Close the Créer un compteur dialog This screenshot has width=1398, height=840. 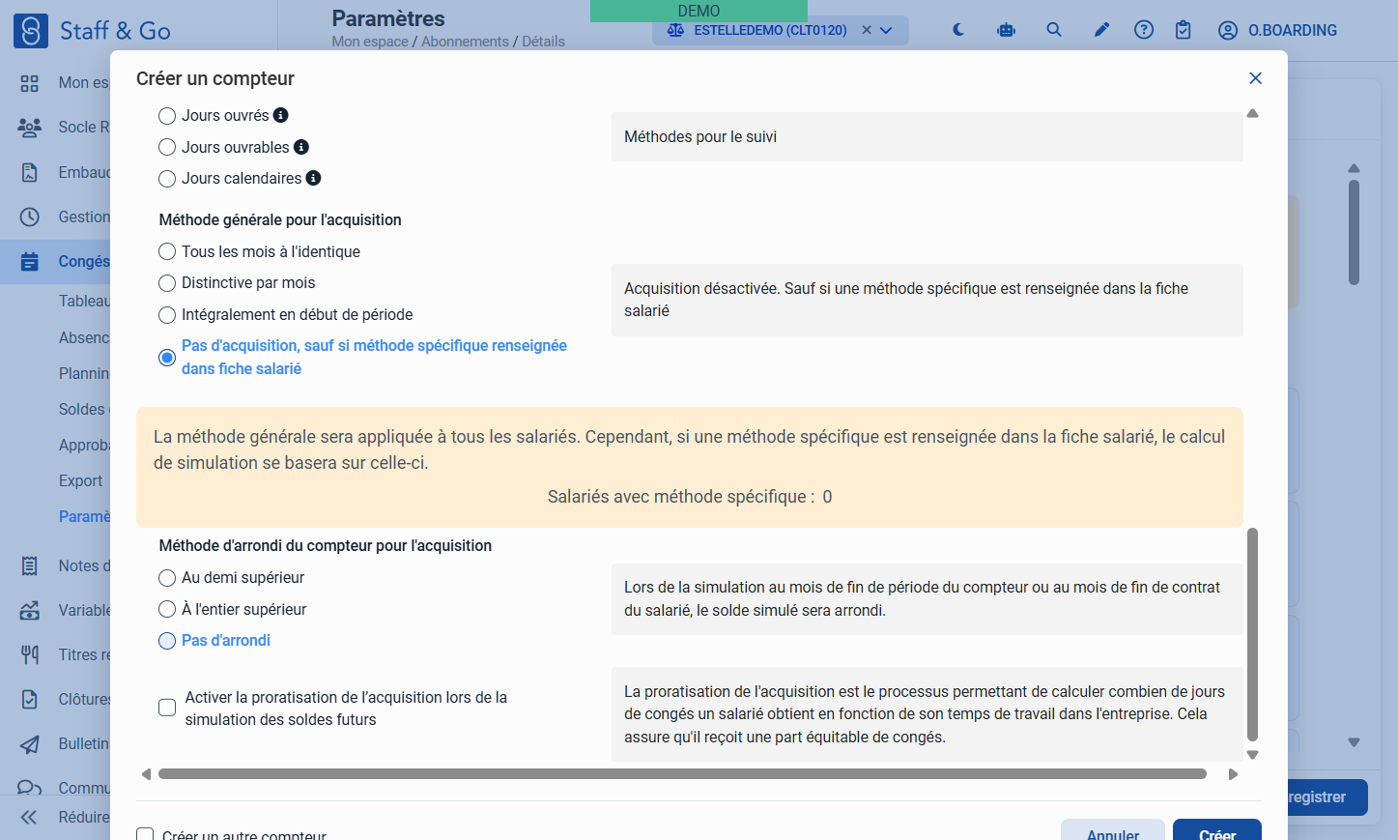pyautogui.click(x=1255, y=78)
